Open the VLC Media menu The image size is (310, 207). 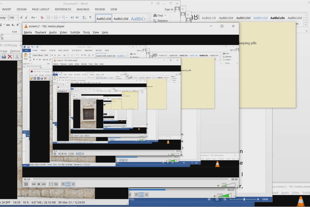(28, 32)
